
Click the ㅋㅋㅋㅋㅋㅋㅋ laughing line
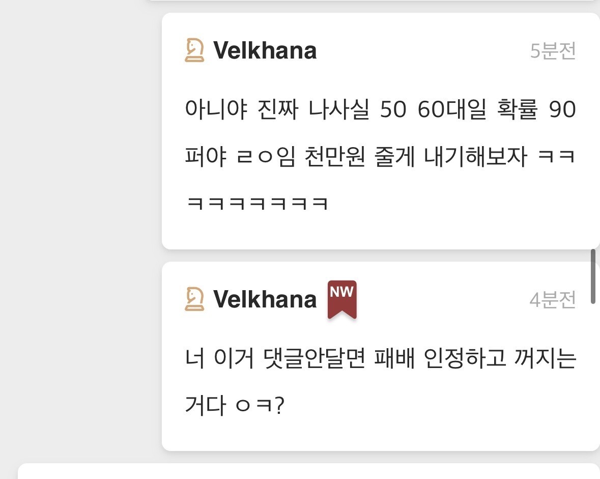pos(257,203)
